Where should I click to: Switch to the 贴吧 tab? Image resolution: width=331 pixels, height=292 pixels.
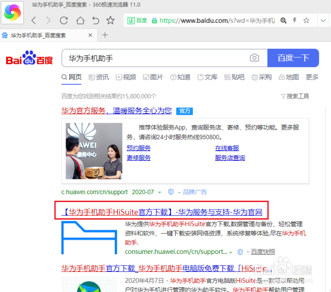click(234, 77)
